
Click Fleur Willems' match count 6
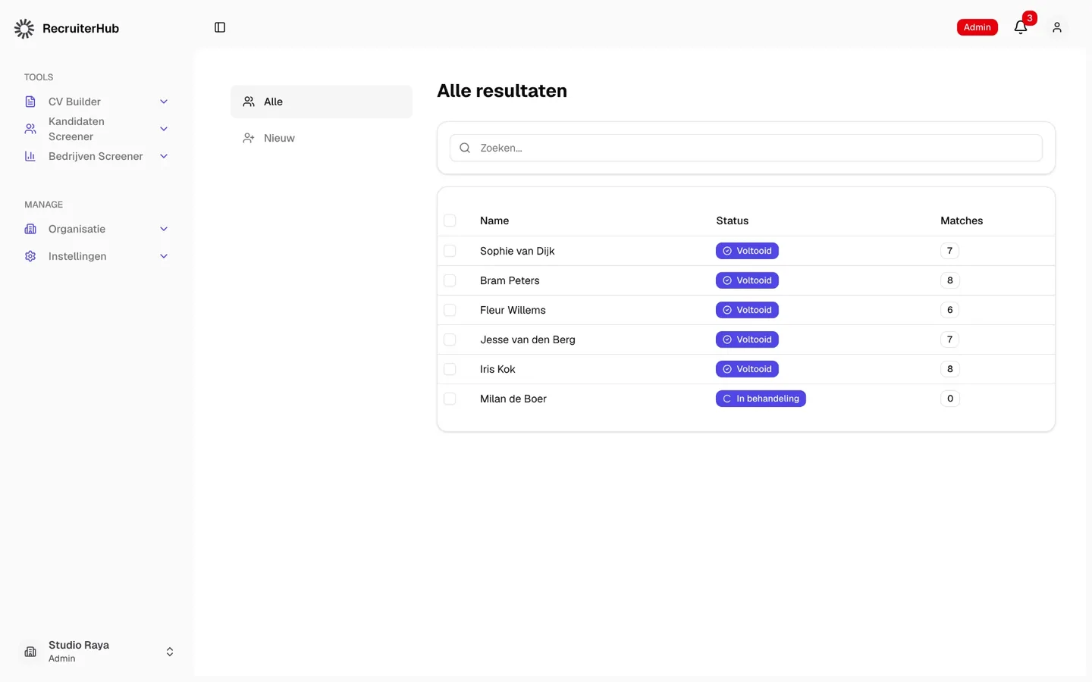pyautogui.click(x=950, y=310)
